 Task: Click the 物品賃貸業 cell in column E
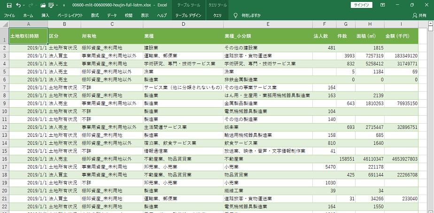pyautogui.click(x=268, y=175)
